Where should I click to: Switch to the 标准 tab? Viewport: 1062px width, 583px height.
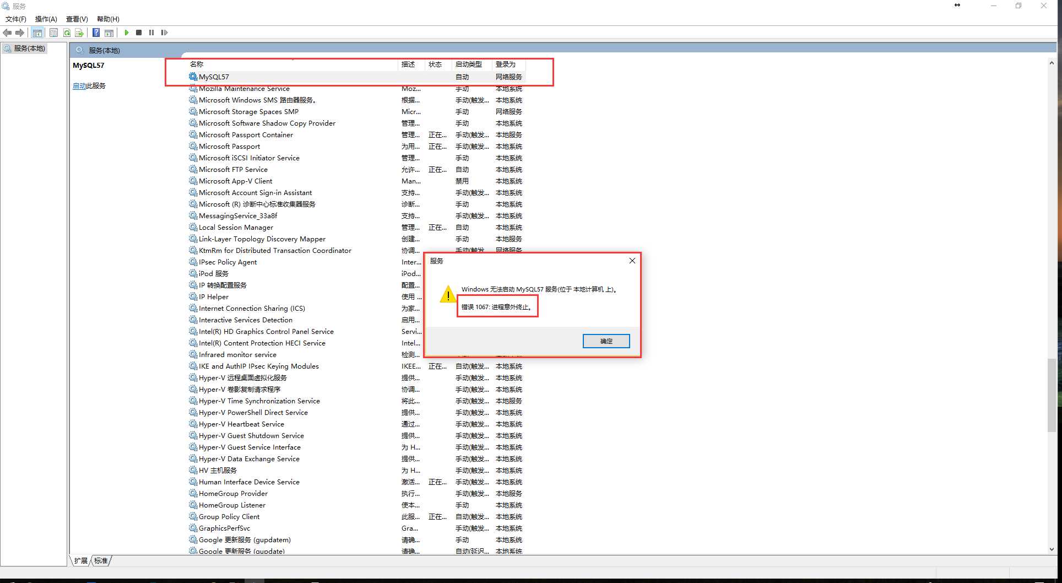101,560
